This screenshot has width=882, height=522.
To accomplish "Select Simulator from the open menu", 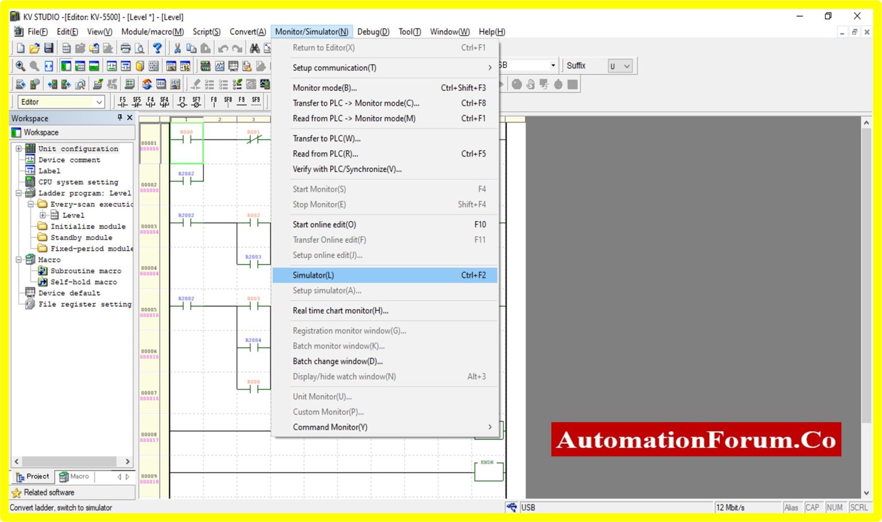I will click(314, 275).
